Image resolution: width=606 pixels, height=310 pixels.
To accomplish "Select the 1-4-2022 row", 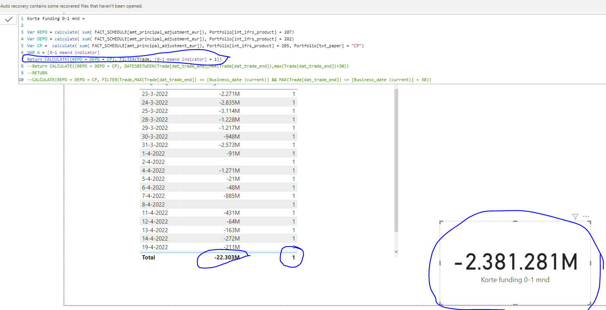I will [x=219, y=153].
